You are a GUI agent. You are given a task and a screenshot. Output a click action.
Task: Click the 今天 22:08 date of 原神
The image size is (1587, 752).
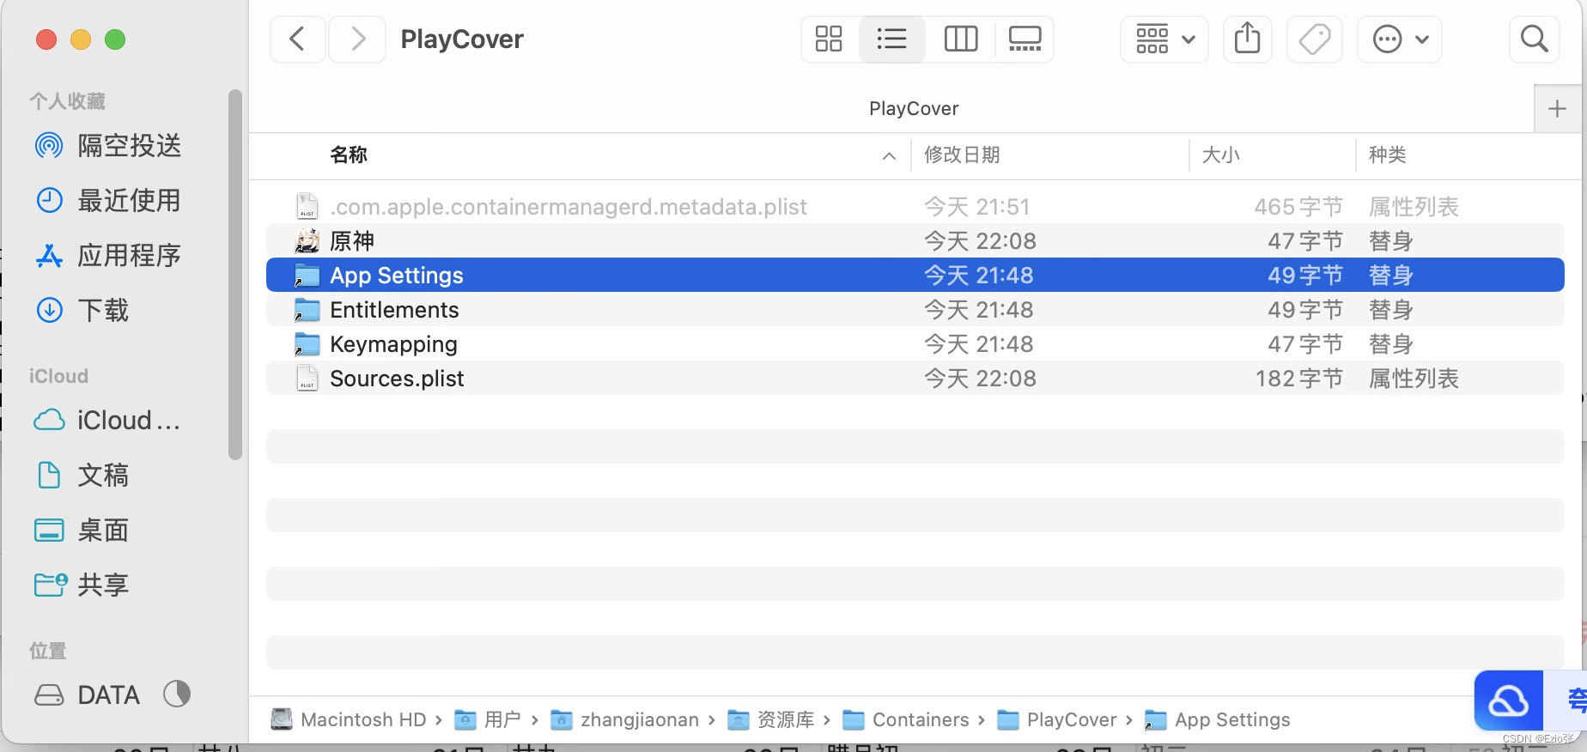980,241
